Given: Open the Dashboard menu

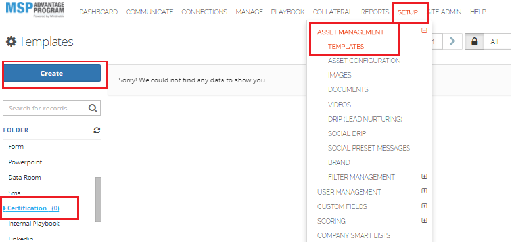Looking at the screenshot, I should pos(99,12).
